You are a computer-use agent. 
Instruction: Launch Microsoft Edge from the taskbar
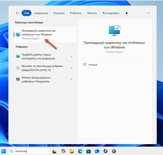[80, 151]
